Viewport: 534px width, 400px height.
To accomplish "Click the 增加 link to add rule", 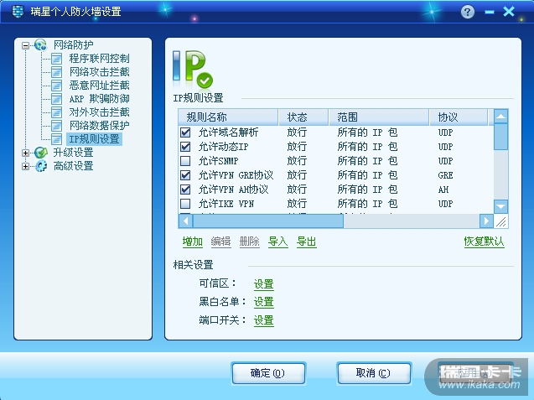I will click(x=193, y=242).
